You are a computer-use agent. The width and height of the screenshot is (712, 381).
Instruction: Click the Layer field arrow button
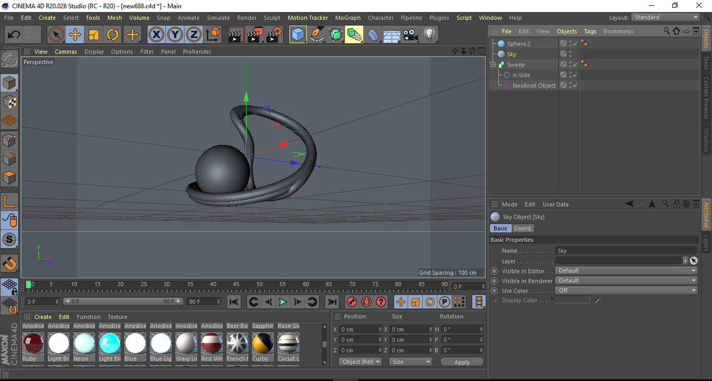(x=685, y=261)
